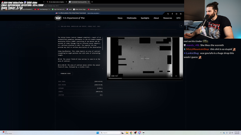The image size is (241, 135).
Task: Open Task View on the taskbar
Action: point(122,133)
